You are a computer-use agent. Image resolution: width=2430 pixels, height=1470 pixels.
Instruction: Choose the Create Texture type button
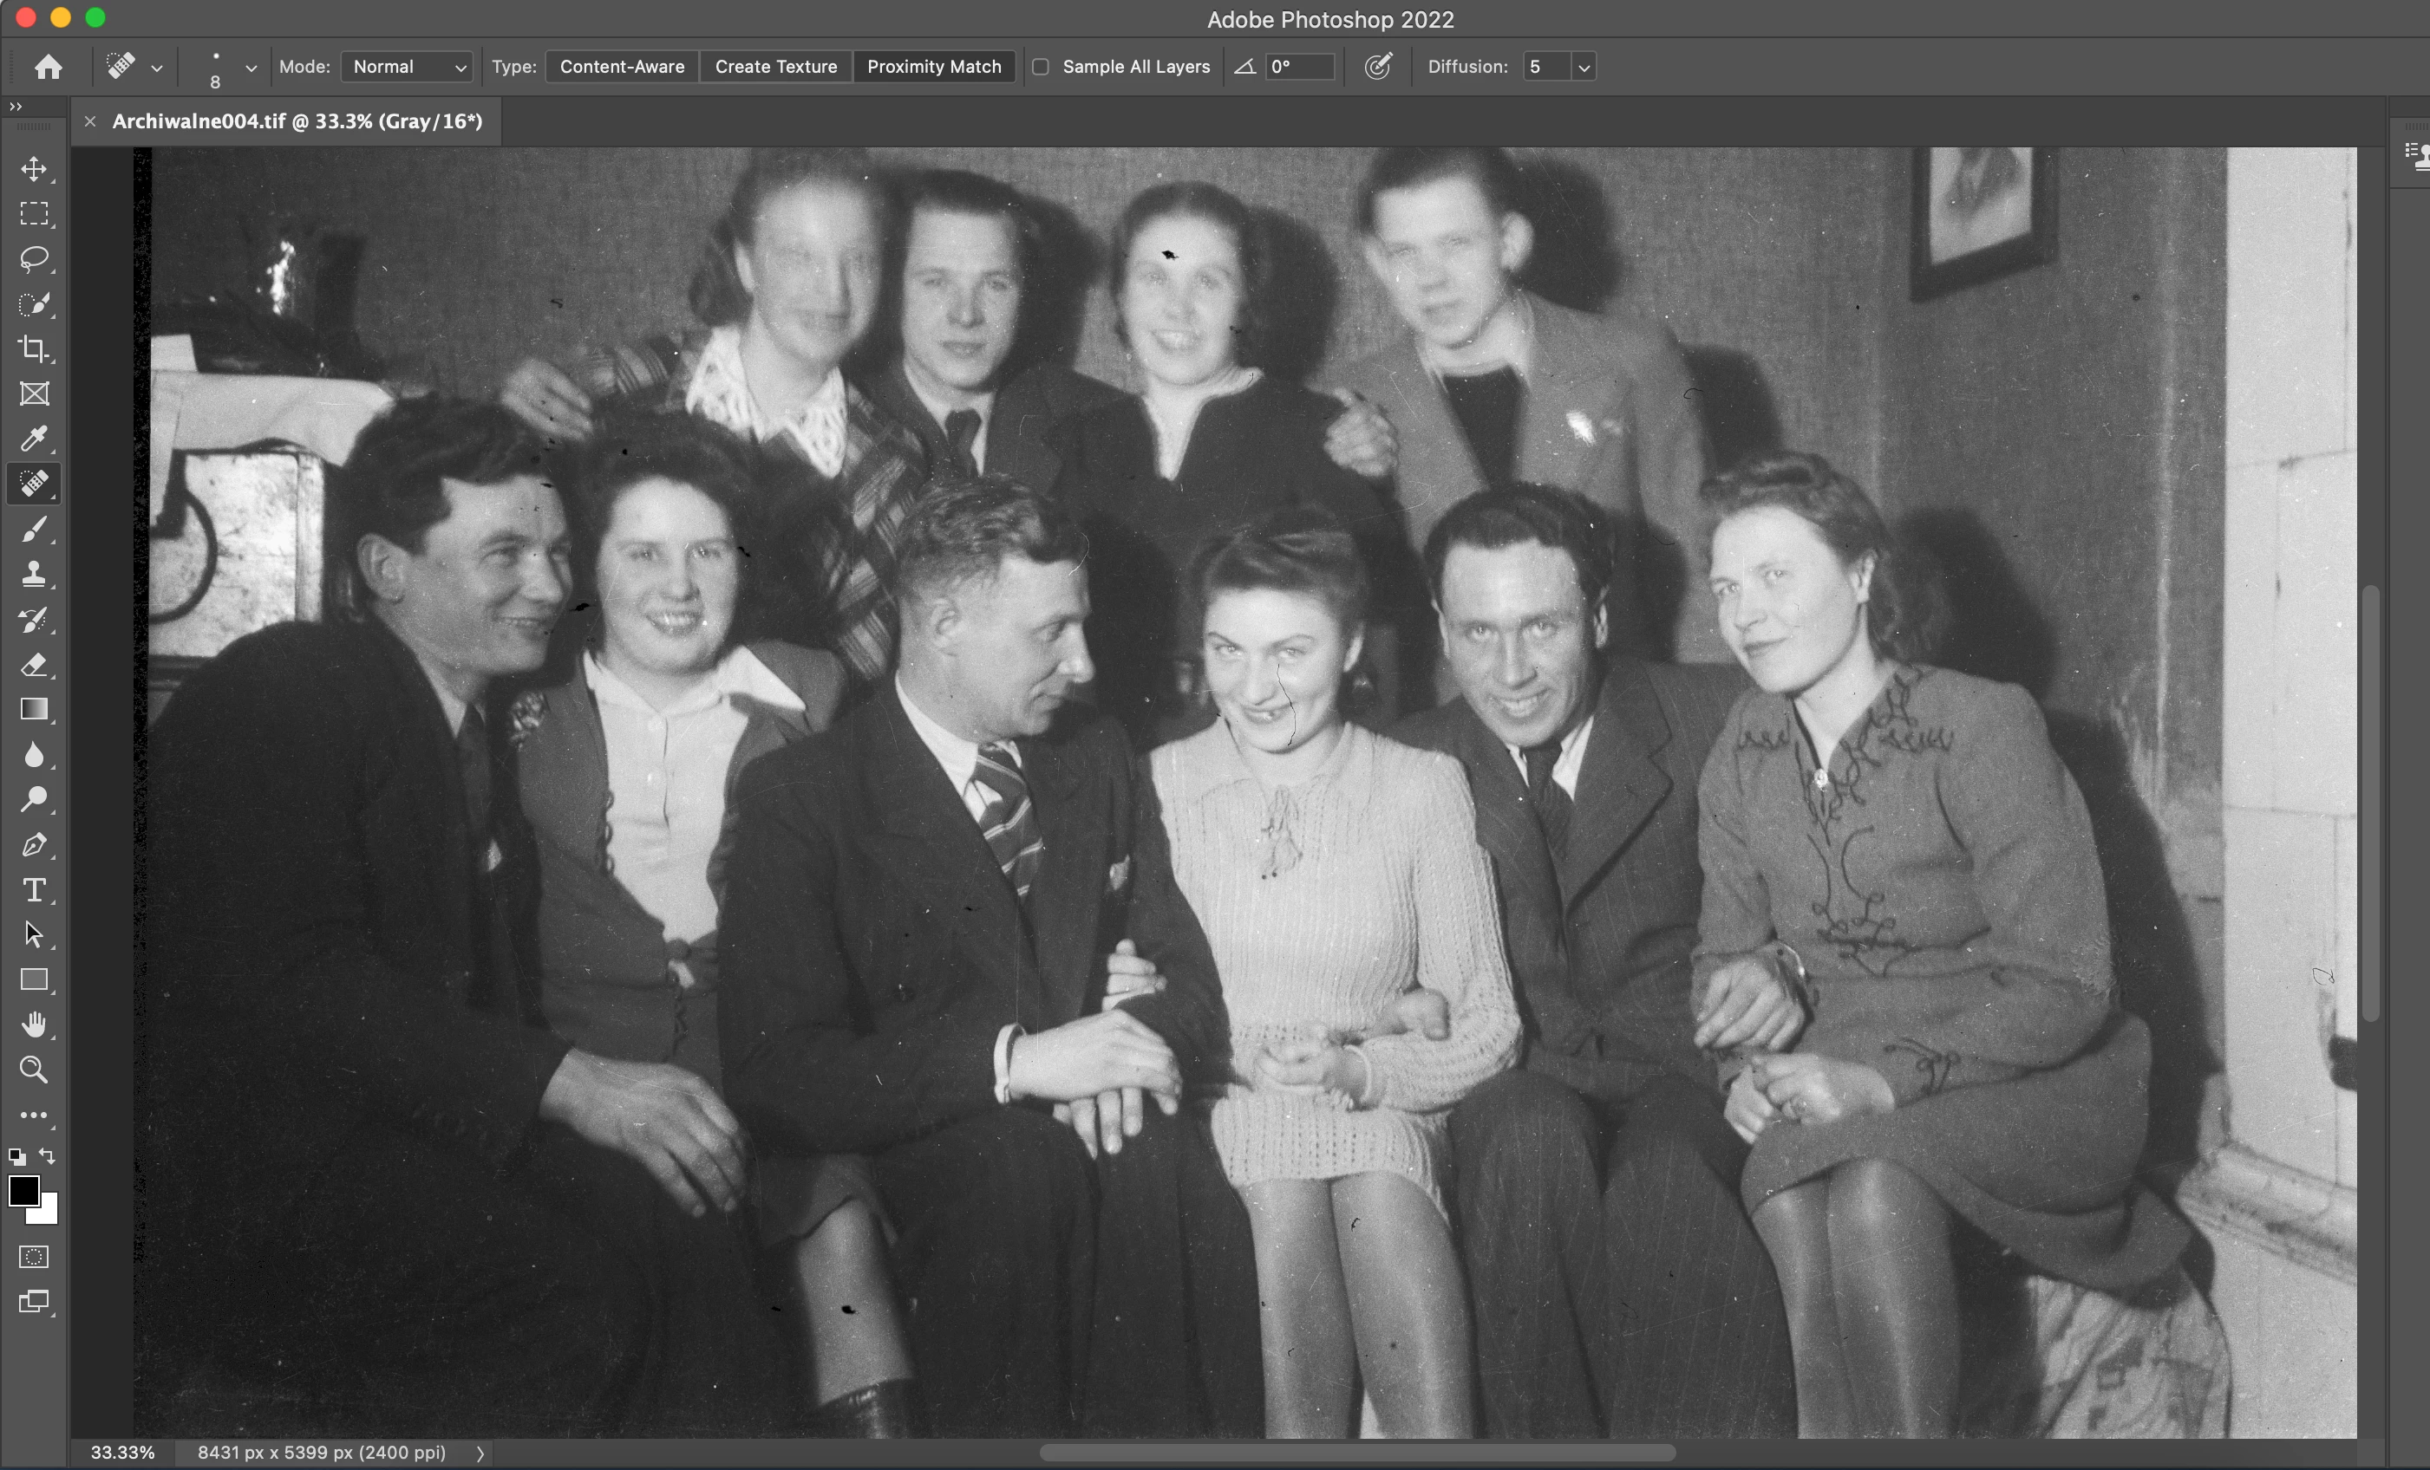pos(775,67)
